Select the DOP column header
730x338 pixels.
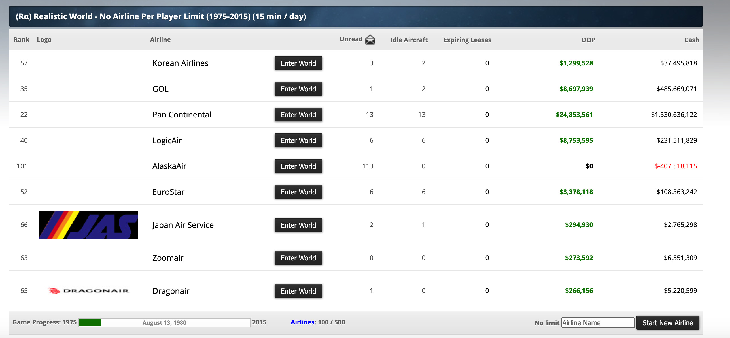pos(589,40)
